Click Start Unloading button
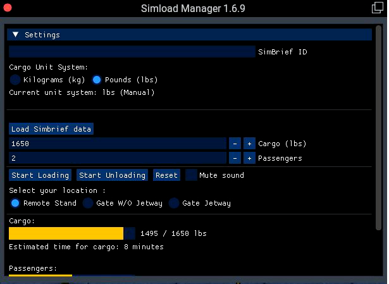 [x=112, y=175]
